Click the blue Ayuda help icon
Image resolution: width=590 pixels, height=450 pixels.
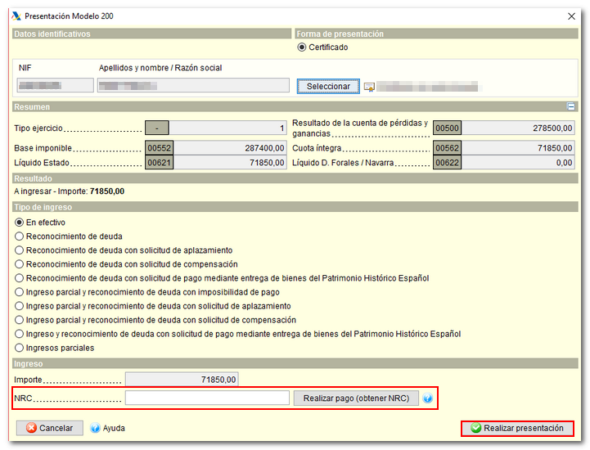click(95, 428)
